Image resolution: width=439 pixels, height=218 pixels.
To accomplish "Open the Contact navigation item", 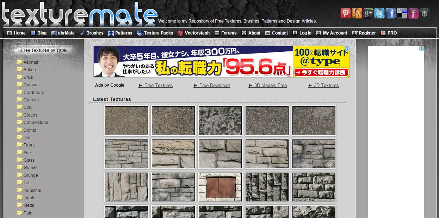I will (277, 33).
